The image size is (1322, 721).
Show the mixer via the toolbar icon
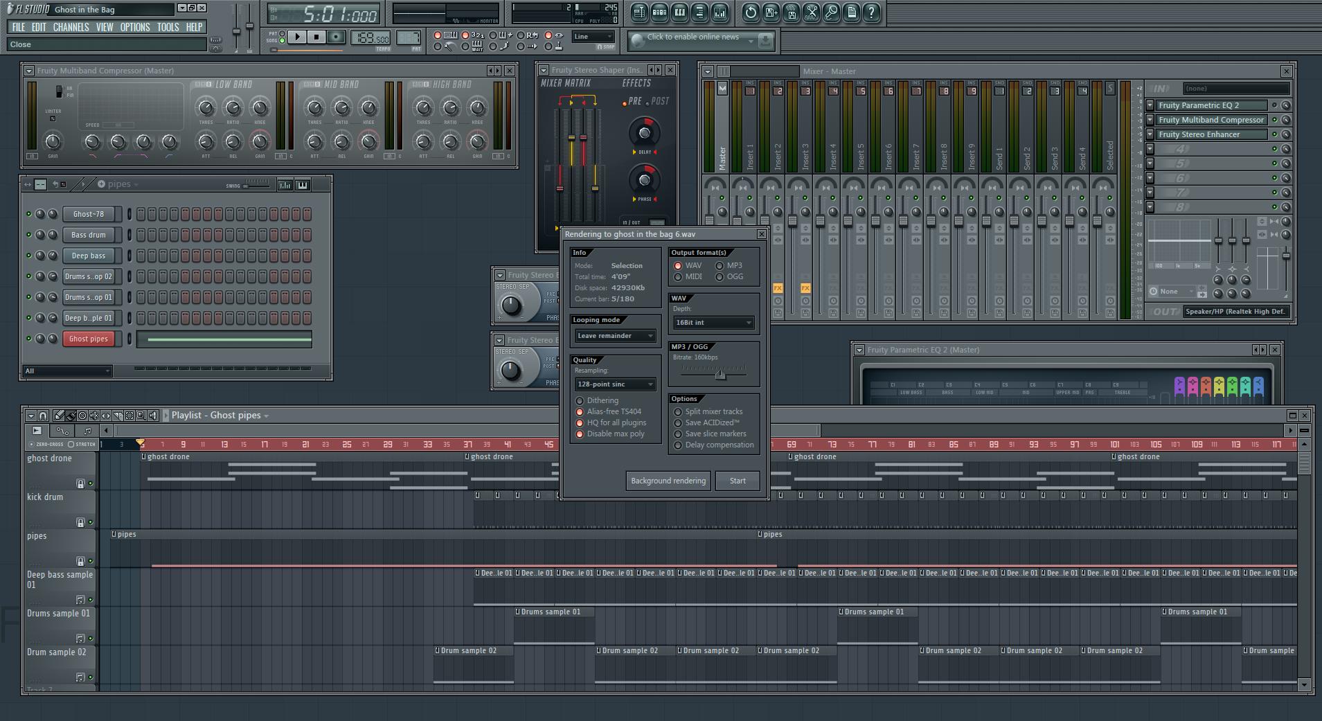(x=720, y=12)
